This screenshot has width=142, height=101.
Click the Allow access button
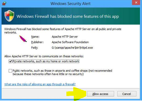100,94
